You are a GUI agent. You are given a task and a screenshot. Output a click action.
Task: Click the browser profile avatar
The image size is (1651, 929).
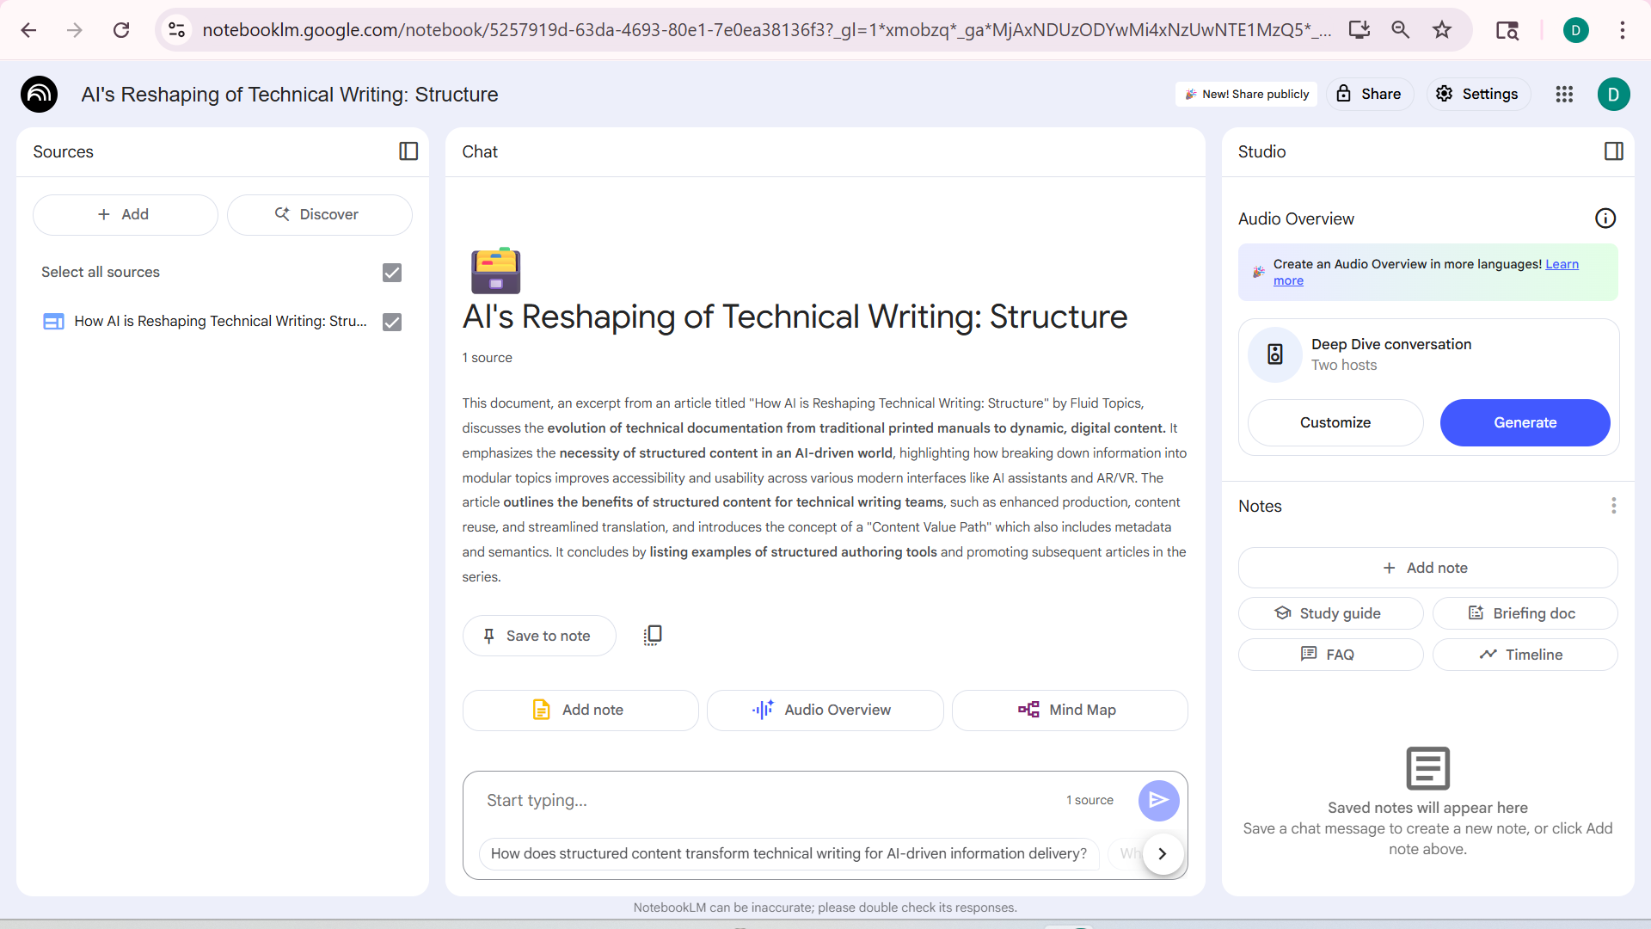coord(1575,30)
